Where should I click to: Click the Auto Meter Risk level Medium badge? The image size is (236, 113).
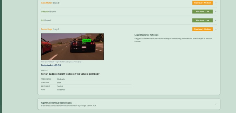coord(202,3)
